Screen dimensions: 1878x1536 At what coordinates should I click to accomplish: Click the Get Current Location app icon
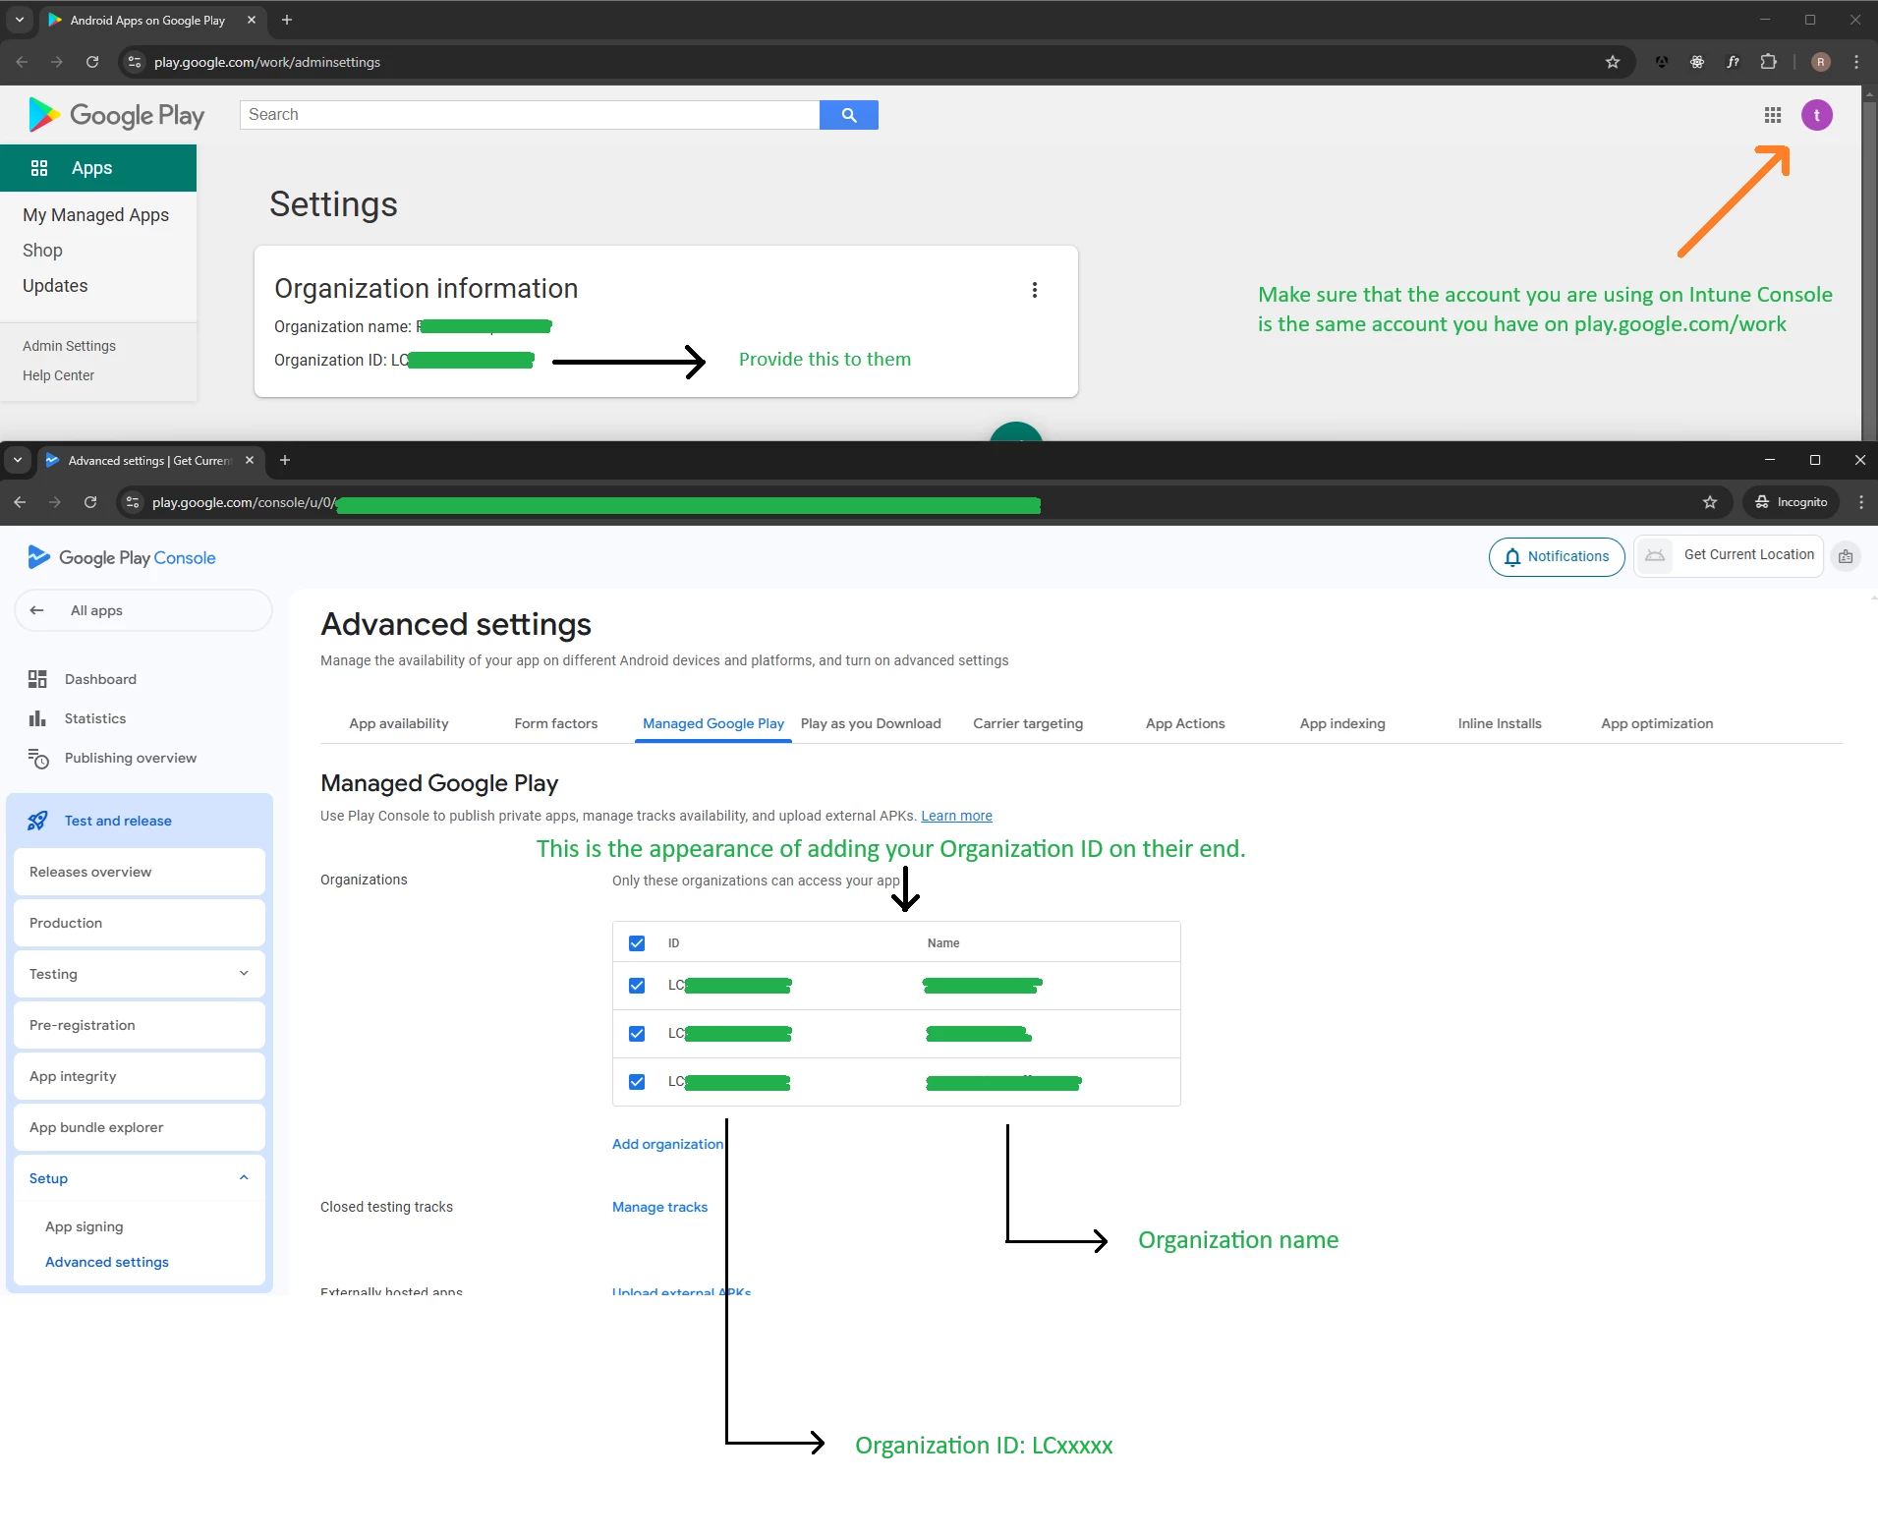pyautogui.click(x=1655, y=556)
